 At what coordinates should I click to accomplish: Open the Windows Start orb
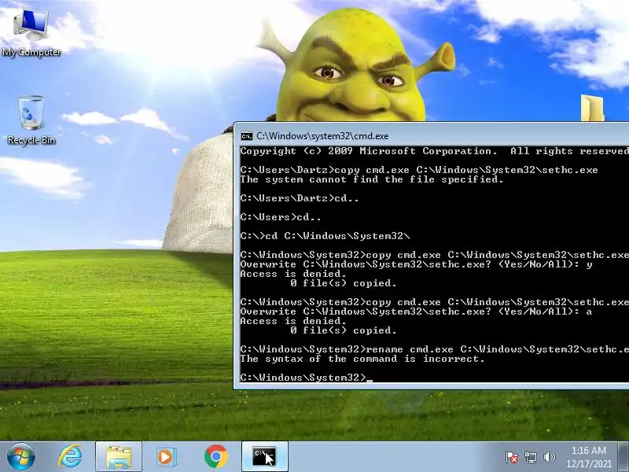coord(21,457)
